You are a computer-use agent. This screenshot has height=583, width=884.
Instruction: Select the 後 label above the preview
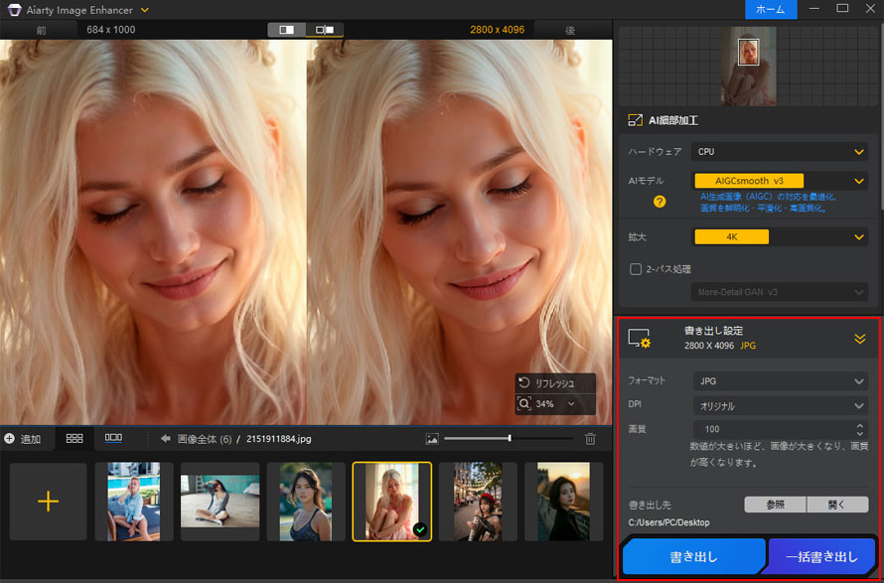click(570, 30)
